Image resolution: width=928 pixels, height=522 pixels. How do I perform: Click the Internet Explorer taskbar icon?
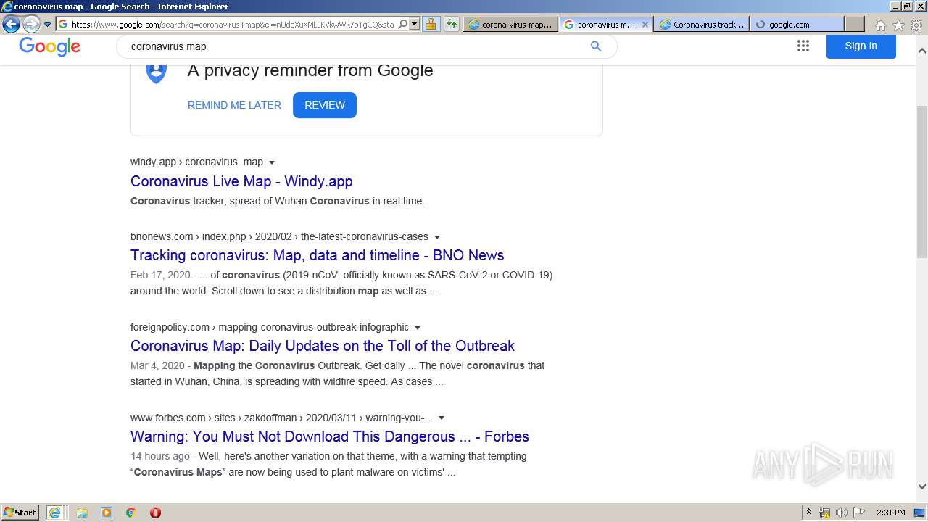pyautogui.click(x=54, y=513)
